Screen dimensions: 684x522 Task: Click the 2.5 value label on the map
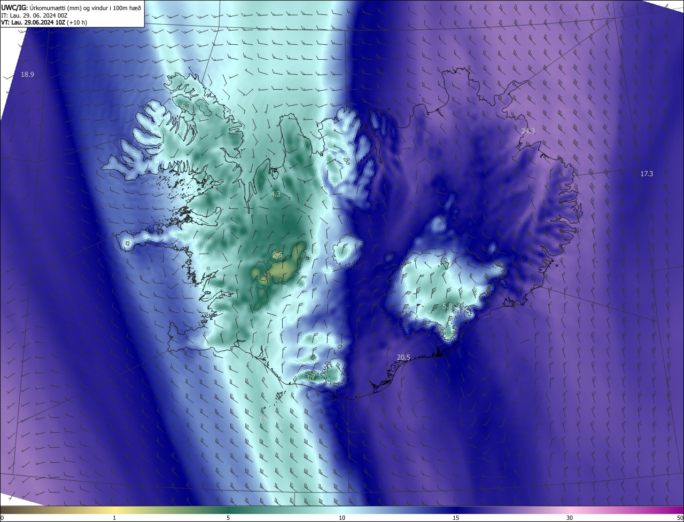277,255
